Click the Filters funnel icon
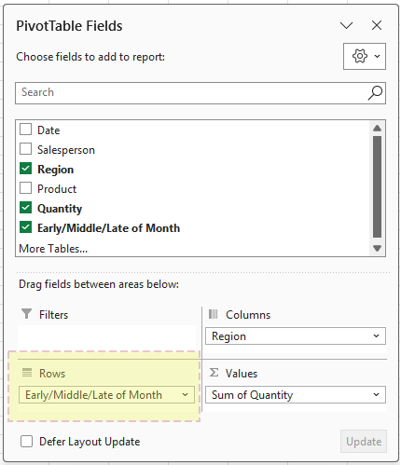This screenshot has height=465, width=401. click(x=27, y=314)
